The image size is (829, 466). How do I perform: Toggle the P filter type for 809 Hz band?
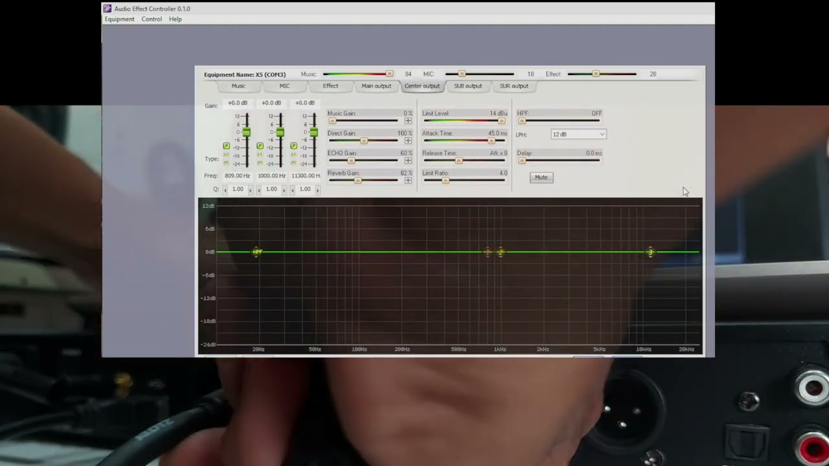226,146
